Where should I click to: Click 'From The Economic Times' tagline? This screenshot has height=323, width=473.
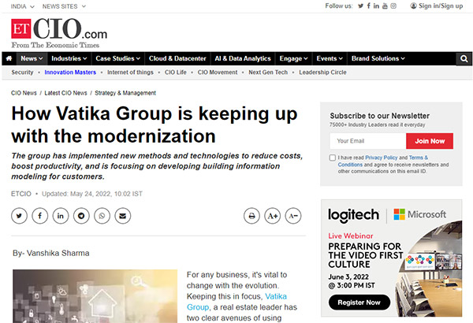click(55, 45)
